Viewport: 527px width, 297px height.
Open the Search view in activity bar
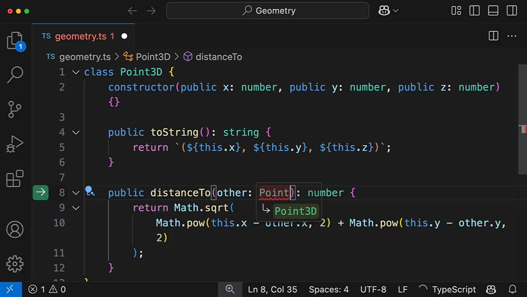(x=15, y=74)
